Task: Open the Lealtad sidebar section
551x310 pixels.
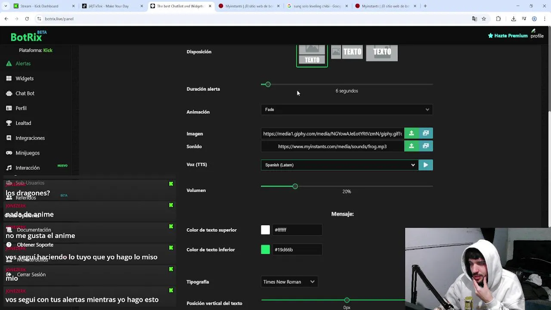Action: click(23, 123)
